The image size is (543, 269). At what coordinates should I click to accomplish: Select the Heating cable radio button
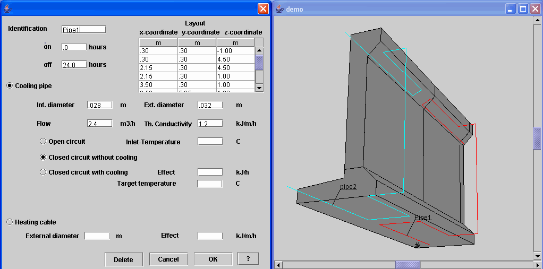point(10,222)
